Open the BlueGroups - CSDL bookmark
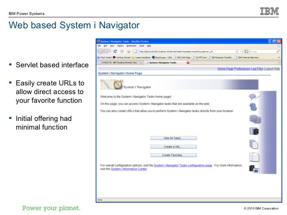This screenshot has width=287, height=215. [162, 57]
